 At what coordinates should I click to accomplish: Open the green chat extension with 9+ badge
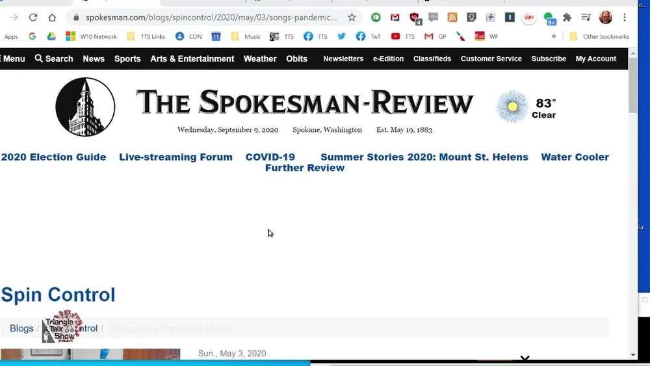[x=549, y=18]
